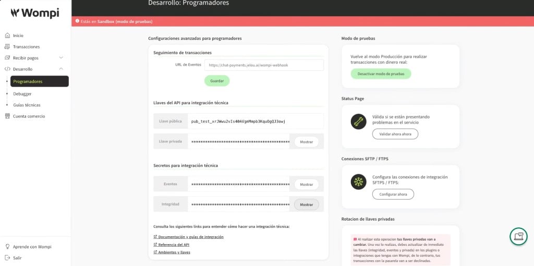The width and height of the screenshot is (534, 266).
Task: Click Desactivar modo de pruebas
Action: tap(381, 74)
